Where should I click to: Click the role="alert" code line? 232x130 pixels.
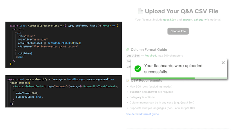27,36
